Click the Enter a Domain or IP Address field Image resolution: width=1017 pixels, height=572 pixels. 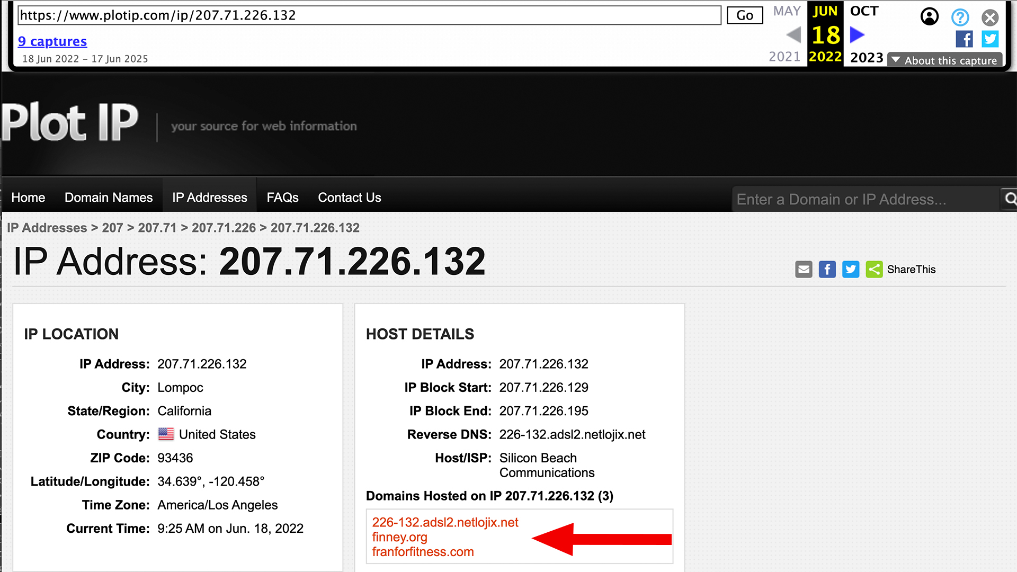[864, 199]
